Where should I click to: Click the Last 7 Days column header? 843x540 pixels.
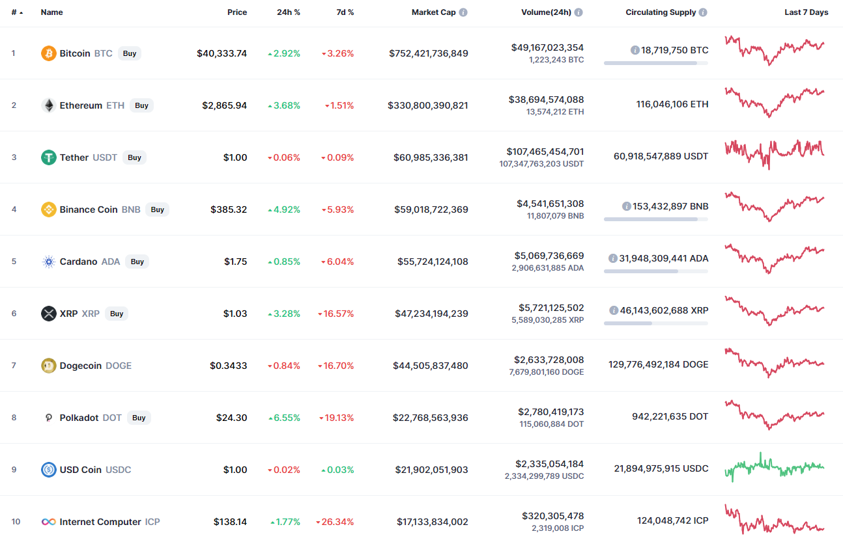(x=807, y=12)
